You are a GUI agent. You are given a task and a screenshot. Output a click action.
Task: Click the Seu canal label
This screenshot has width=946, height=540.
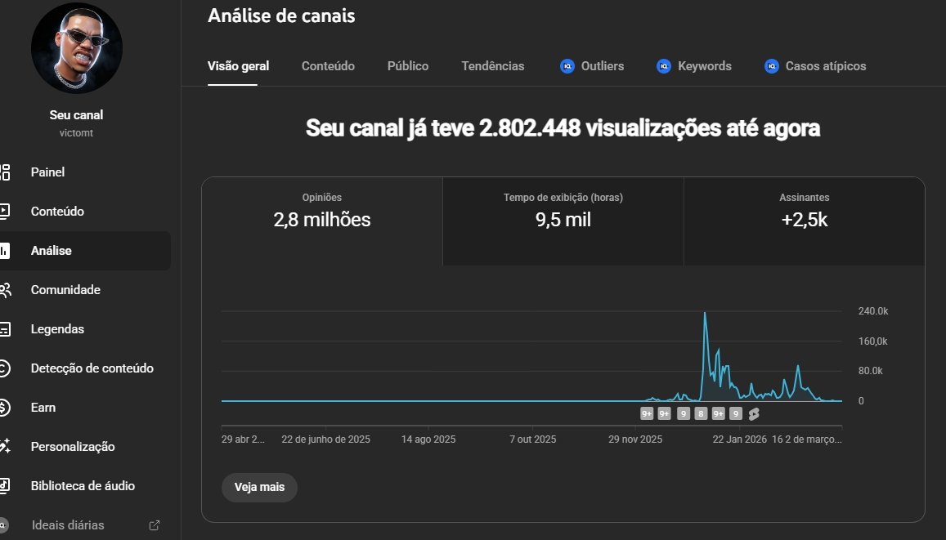coord(77,114)
